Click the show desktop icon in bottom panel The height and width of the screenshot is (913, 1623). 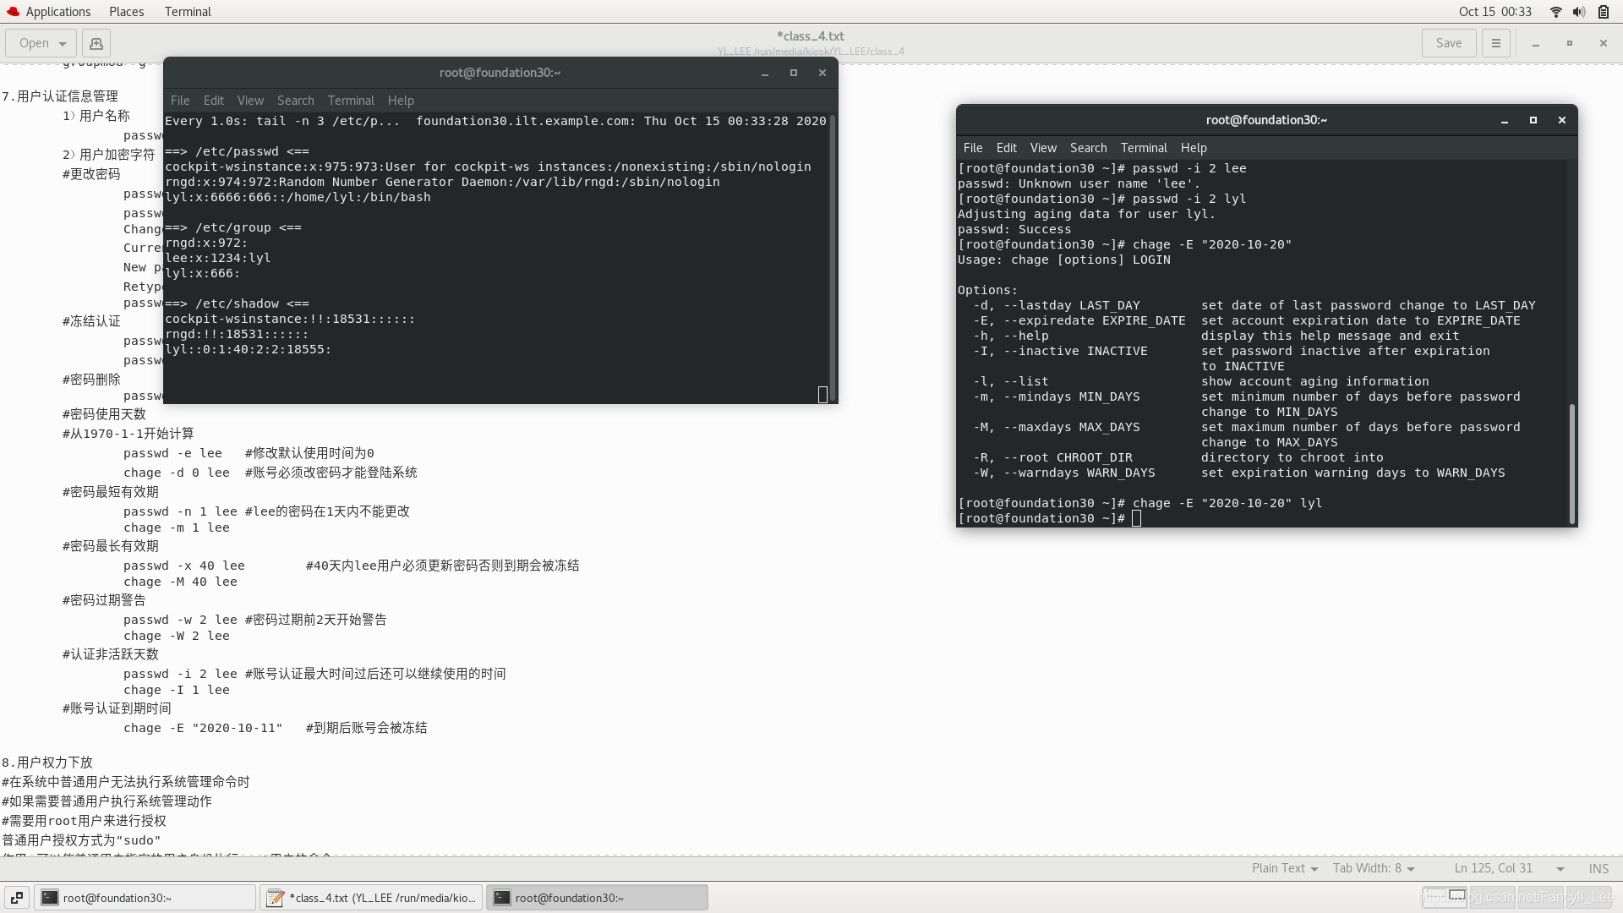(x=17, y=898)
